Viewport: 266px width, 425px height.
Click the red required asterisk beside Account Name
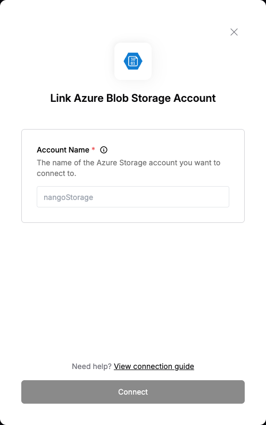pos(93,149)
